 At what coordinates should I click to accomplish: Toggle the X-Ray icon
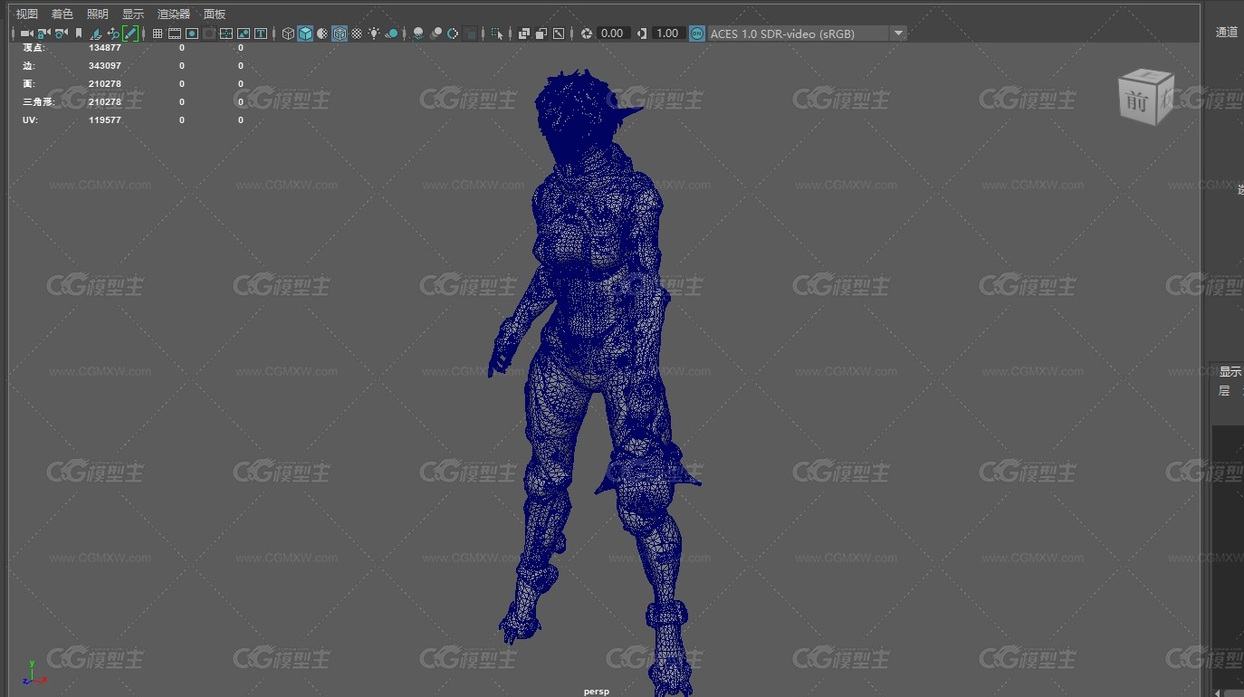(524, 33)
